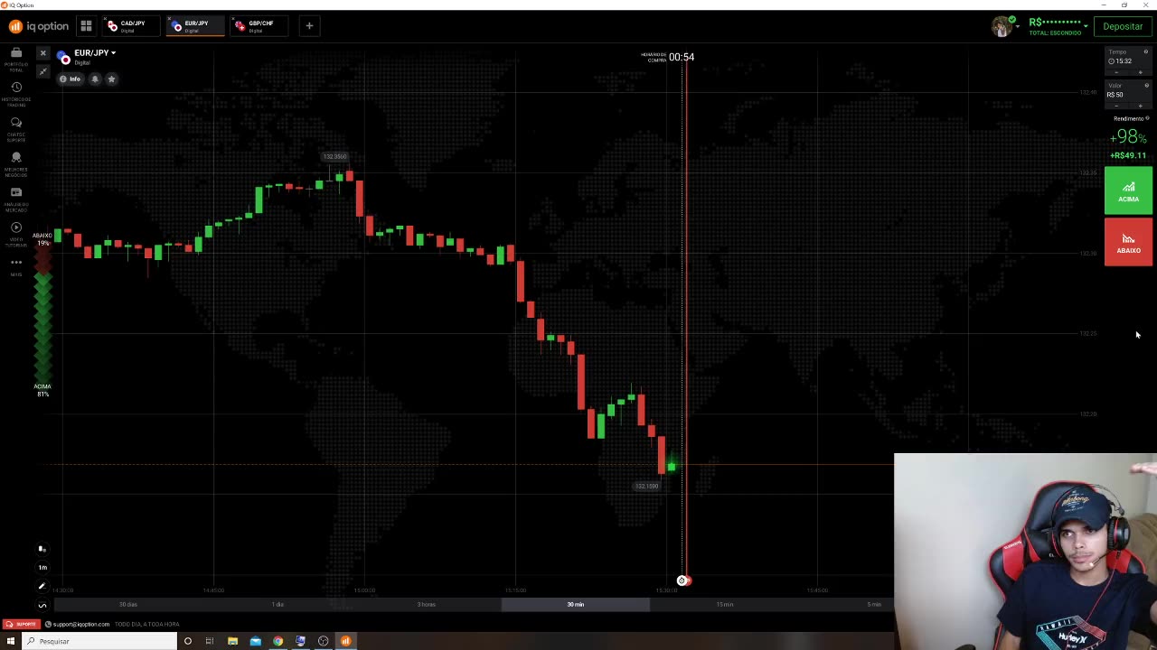Viewport: 1157px width, 650px height.
Task: Open the indicators wave icon
Action: pyautogui.click(x=42, y=605)
